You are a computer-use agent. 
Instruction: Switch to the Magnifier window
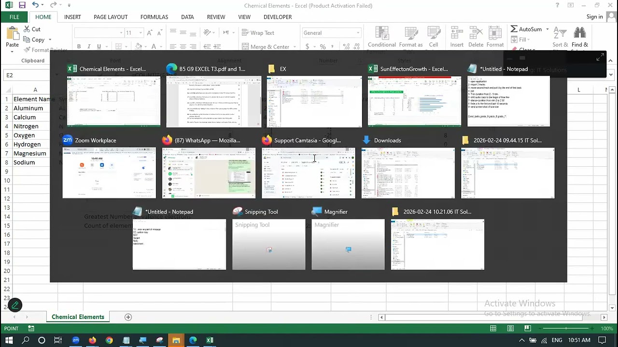coord(348,244)
